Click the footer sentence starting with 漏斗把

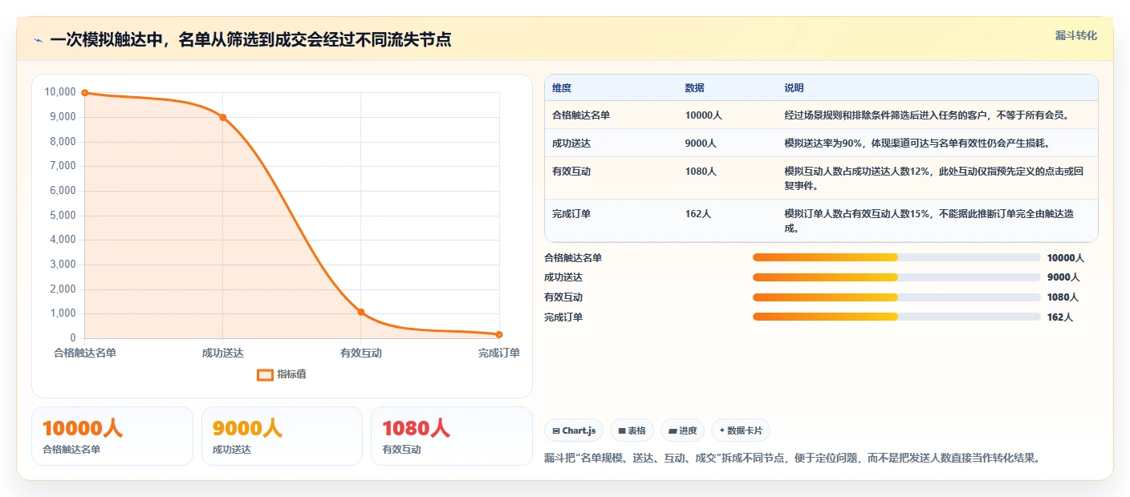792,459
